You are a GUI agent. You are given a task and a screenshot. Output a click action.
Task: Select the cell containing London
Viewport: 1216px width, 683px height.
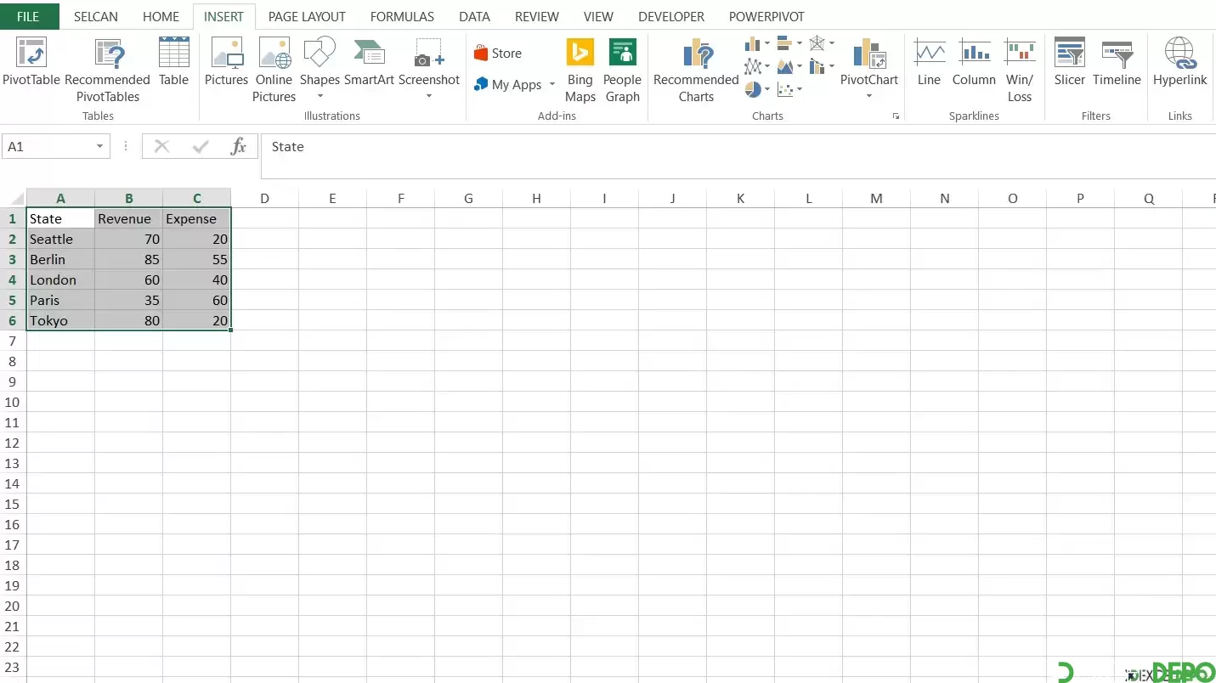coord(60,279)
